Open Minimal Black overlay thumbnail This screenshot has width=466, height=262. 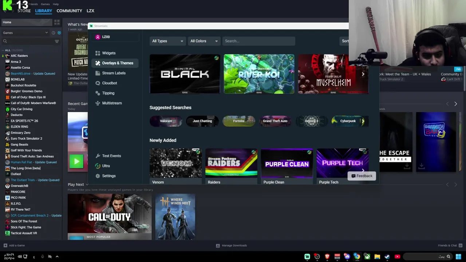click(185, 74)
